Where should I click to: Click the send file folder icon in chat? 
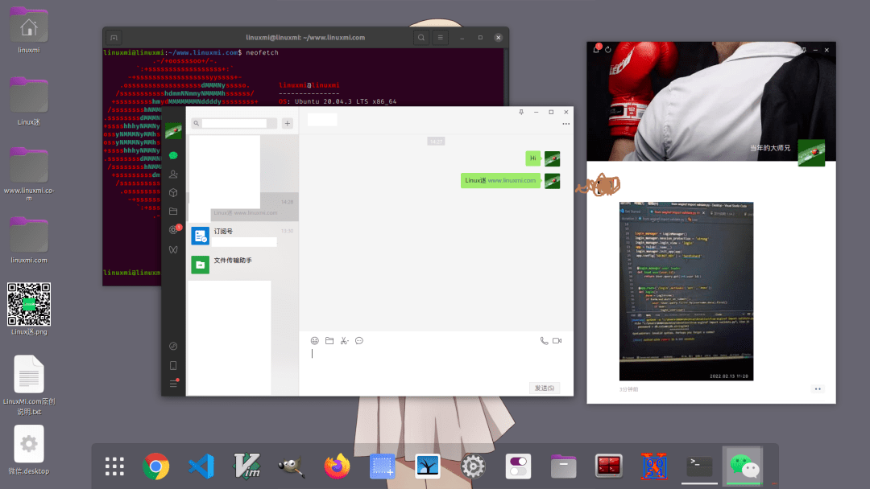(329, 340)
